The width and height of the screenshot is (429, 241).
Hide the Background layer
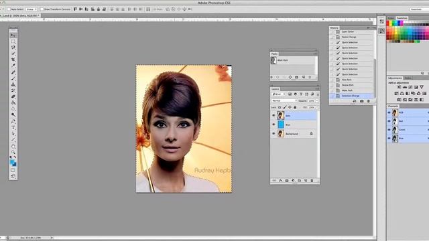tap(273, 134)
